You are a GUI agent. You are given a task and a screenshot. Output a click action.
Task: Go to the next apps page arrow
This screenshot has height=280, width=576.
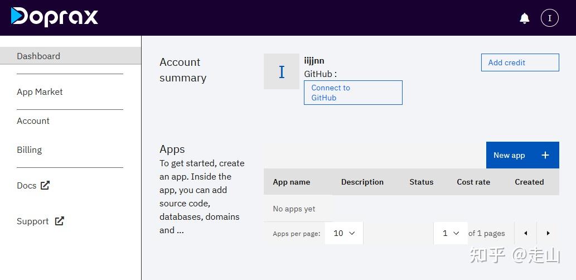[x=548, y=233]
